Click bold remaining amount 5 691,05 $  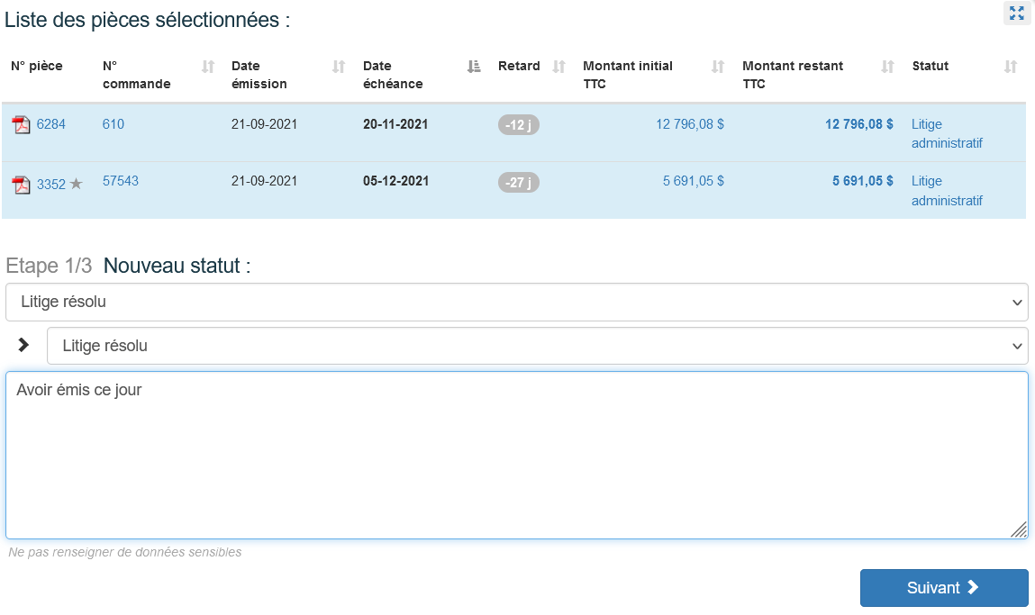[863, 181]
